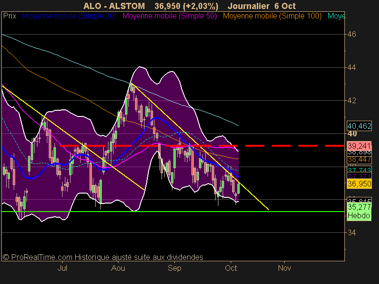Click the 'Sep' time axis label
The height and width of the screenshot is (284, 379).
(174, 268)
